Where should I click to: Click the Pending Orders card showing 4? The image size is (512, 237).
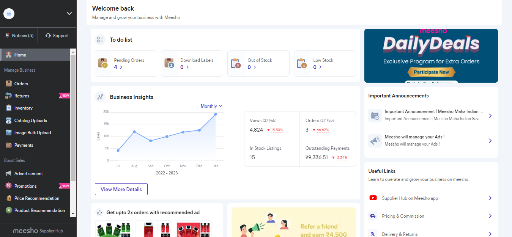(x=126, y=63)
